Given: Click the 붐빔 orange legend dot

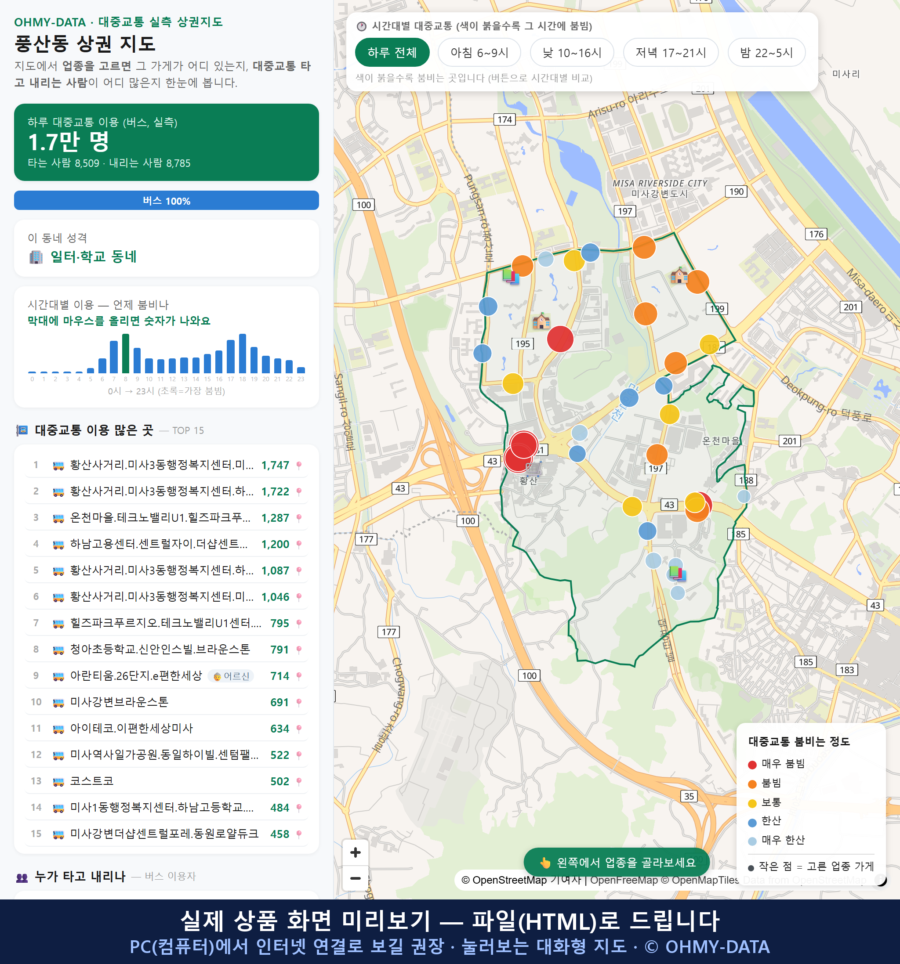Looking at the screenshot, I should (x=752, y=784).
